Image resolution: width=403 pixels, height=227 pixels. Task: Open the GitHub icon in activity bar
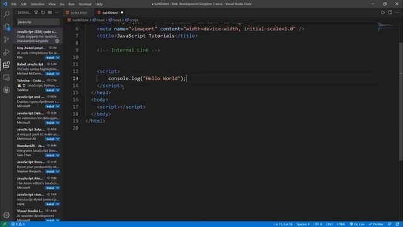[6, 90]
